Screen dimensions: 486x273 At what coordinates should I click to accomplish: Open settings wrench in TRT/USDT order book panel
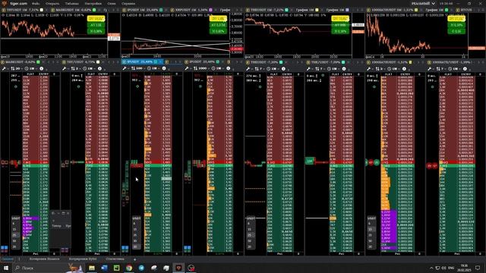(x=64, y=68)
